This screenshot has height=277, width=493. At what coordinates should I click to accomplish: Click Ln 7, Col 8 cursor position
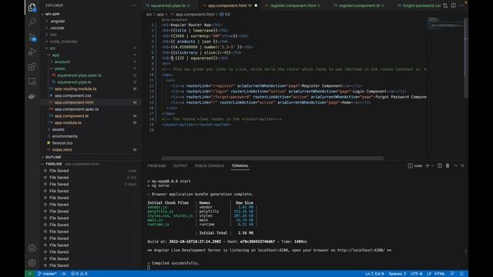click(374, 274)
